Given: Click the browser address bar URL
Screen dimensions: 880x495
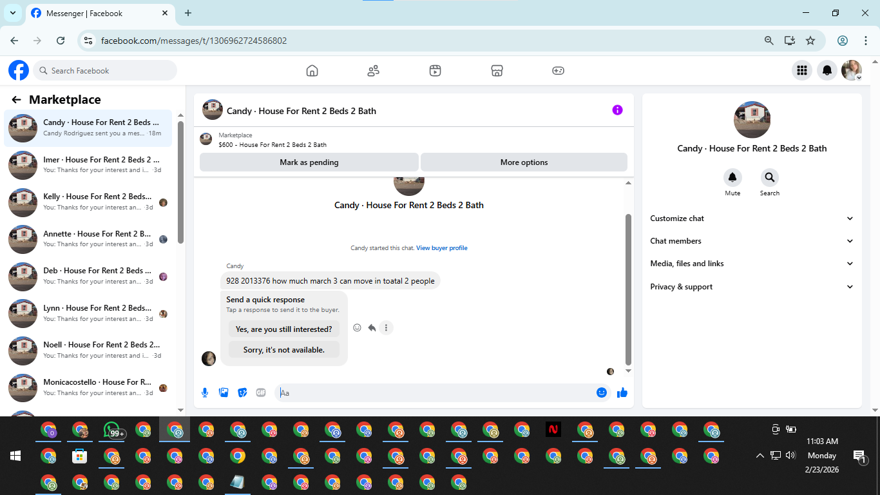Looking at the screenshot, I should coord(194,41).
